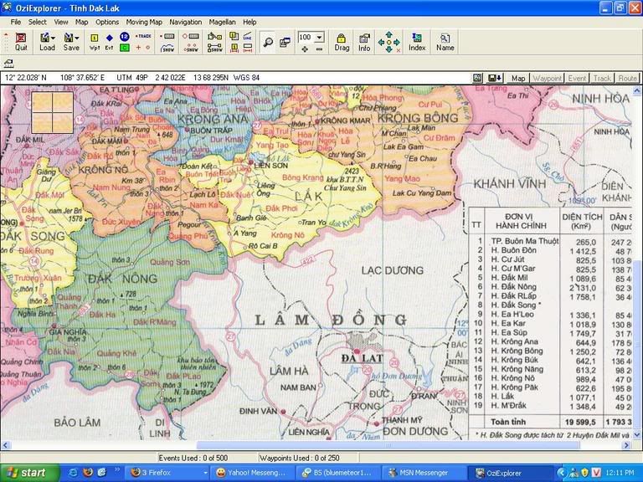Click the down arrow in the map pan arrows
This screenshot has height=482, width=643.
click(388, 49)
